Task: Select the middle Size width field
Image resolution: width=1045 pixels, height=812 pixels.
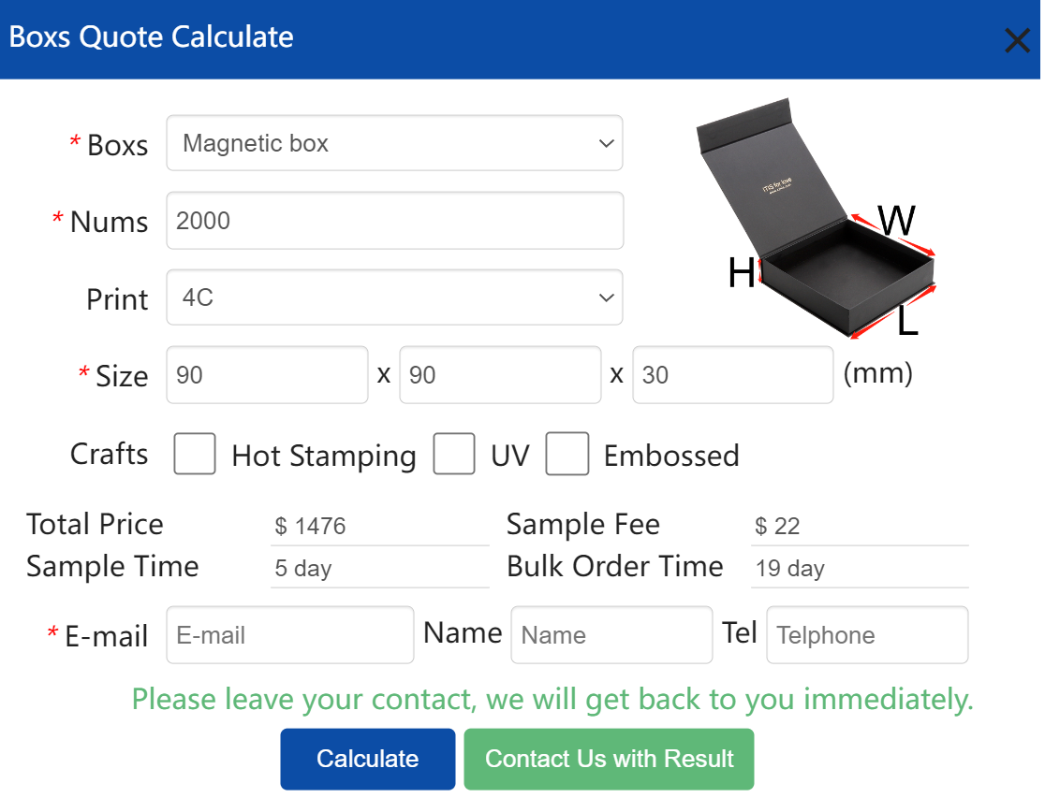Action: (500, 375)
